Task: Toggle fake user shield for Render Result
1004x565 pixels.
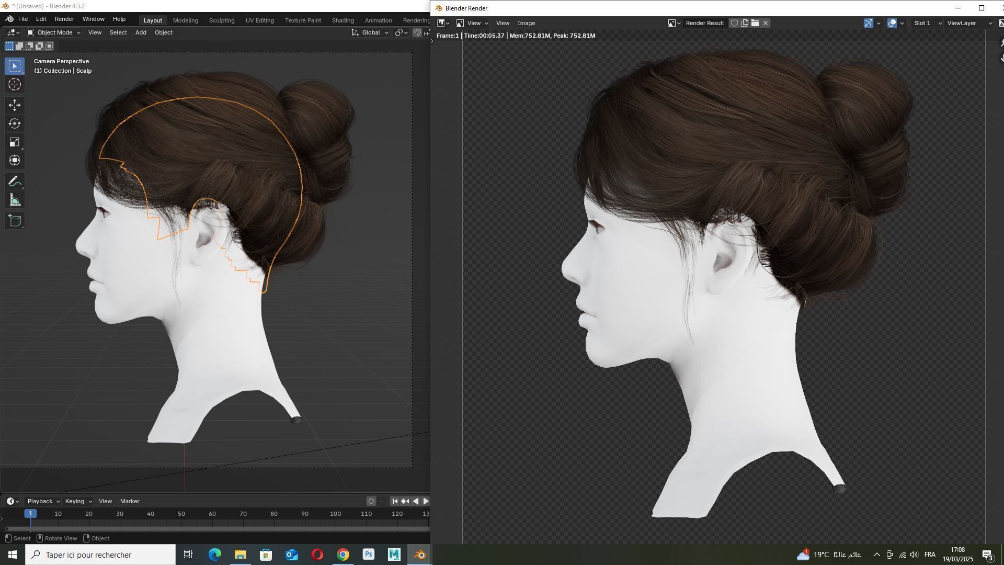Action: coord(734,23)
